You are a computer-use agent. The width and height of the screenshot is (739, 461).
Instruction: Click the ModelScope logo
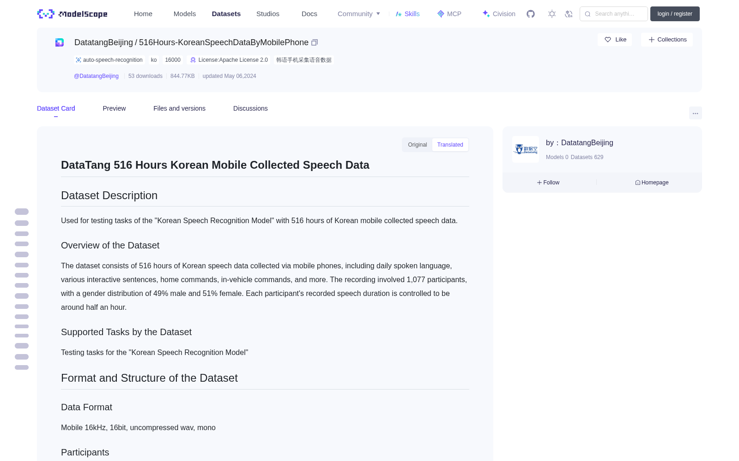click(73, 14)
